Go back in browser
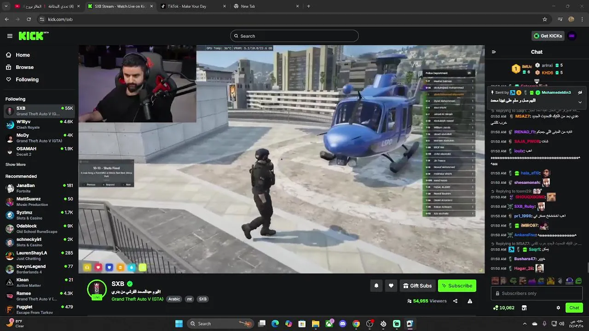This screenshot has height=331, width=589. pos(6,19)
